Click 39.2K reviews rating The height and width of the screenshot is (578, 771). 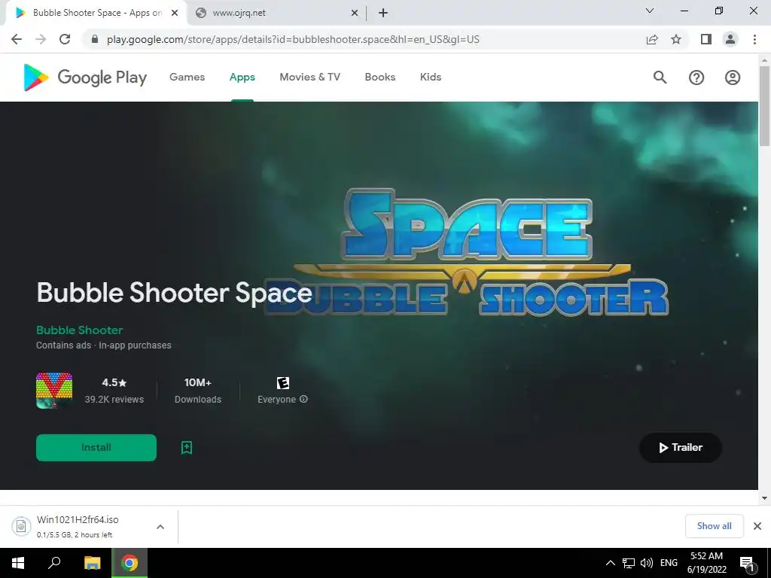click(x=114, y=391)
